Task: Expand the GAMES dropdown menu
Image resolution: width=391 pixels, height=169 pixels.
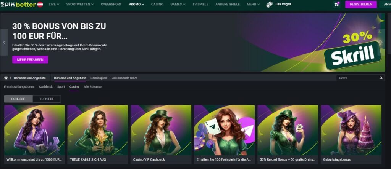Action: 178,4
